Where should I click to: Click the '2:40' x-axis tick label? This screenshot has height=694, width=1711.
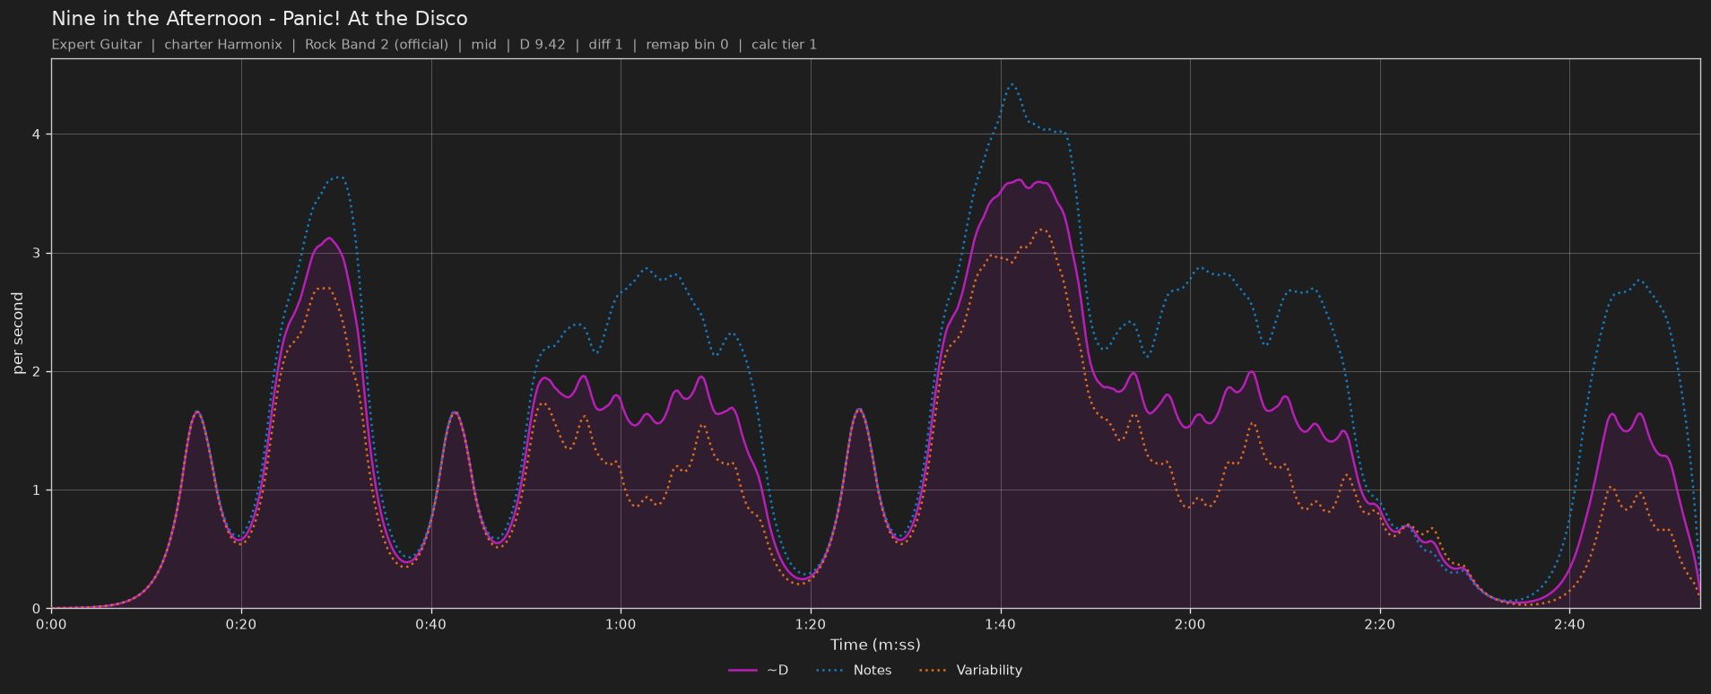[1569, 624]
